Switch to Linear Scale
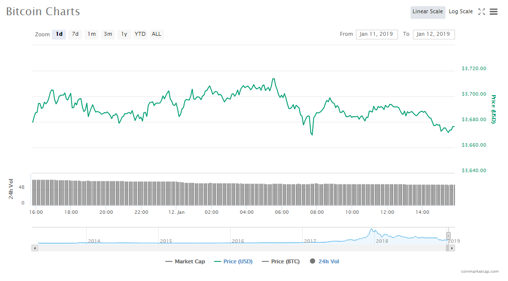508x281 pixels. click(428, 12)
